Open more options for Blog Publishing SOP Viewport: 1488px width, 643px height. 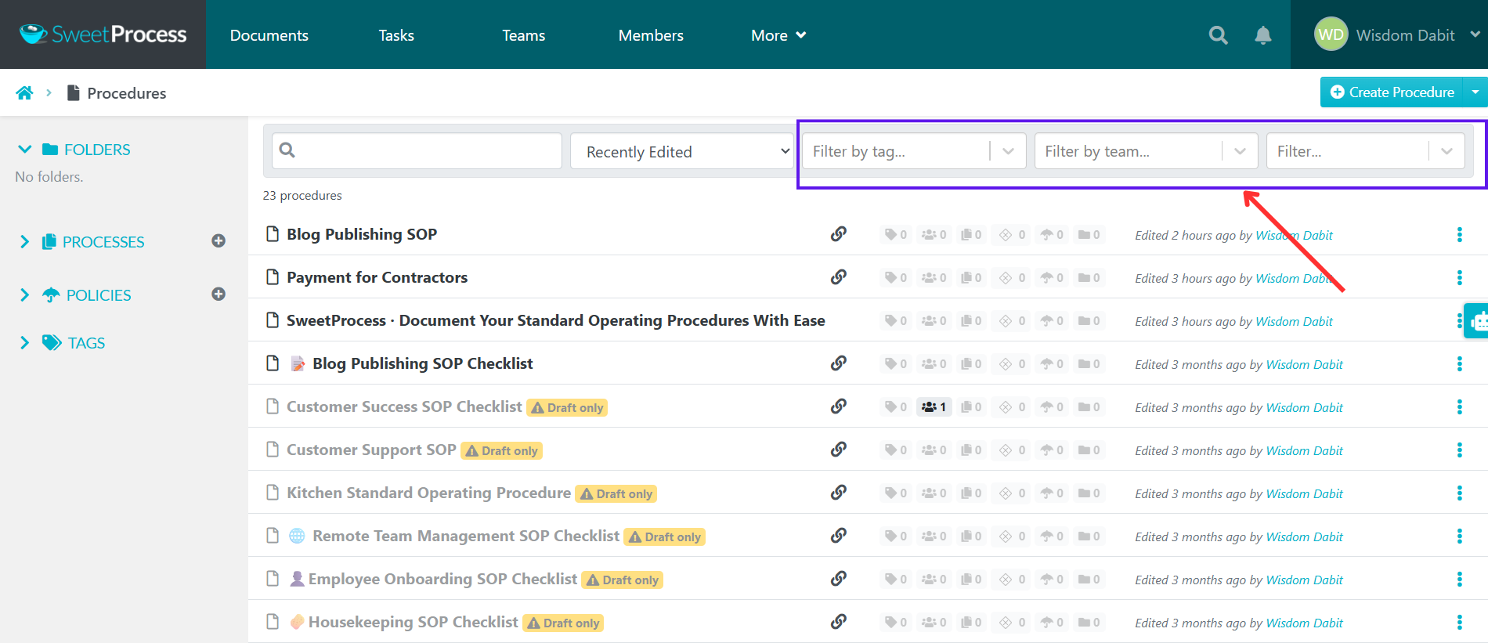pyautogui.click(x=1459, y=235)
